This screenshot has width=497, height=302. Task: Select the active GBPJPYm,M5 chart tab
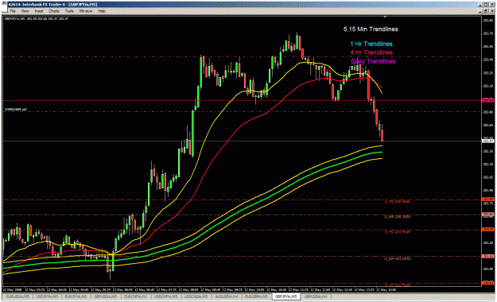[x=286, y=296]
